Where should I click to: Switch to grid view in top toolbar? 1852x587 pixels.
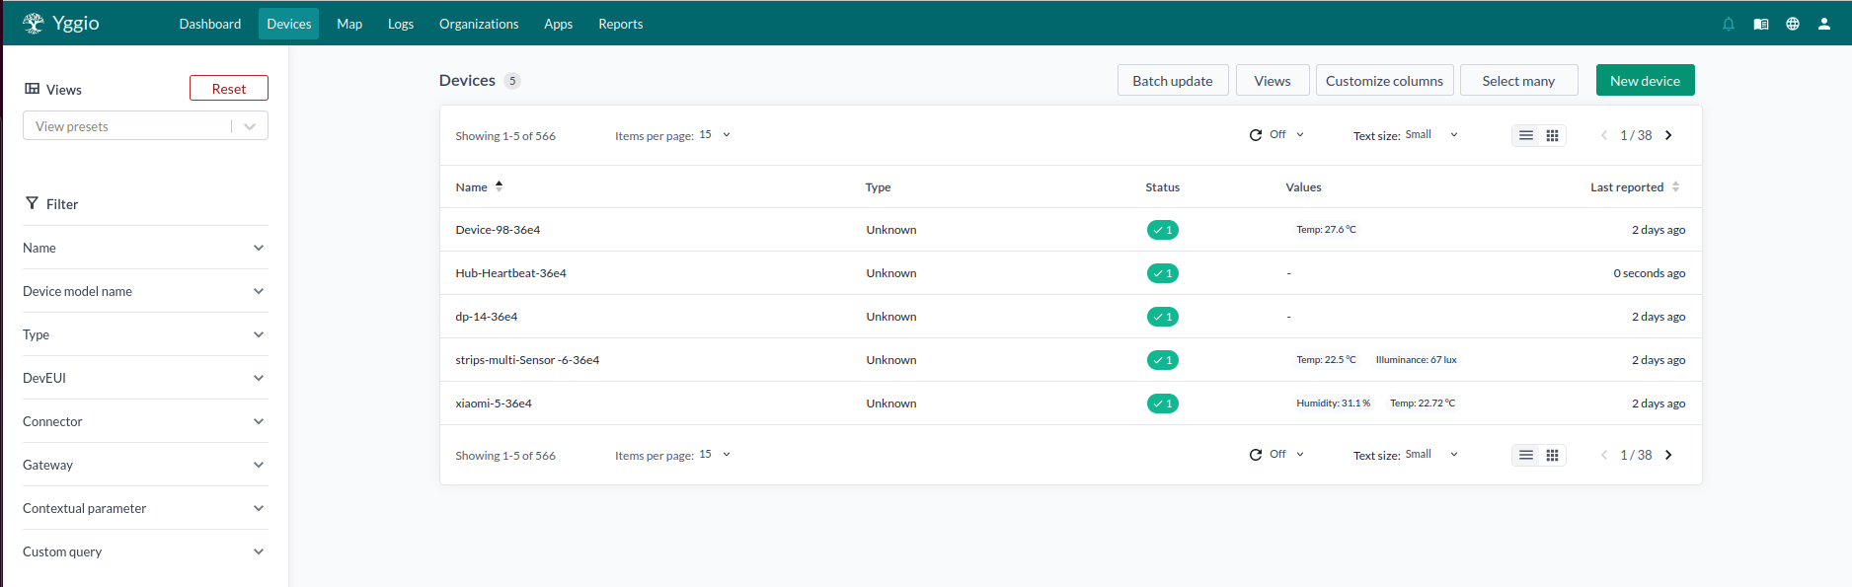[1553, 135]
